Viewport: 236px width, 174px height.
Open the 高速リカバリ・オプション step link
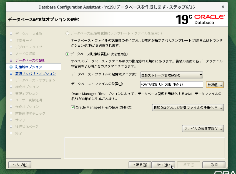coord(36,74)
